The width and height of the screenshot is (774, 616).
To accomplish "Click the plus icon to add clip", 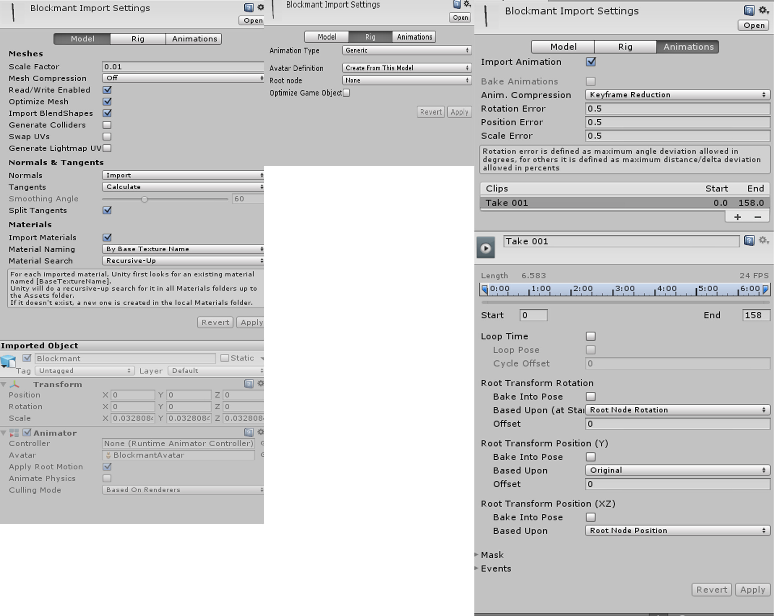I will (737, 217).
